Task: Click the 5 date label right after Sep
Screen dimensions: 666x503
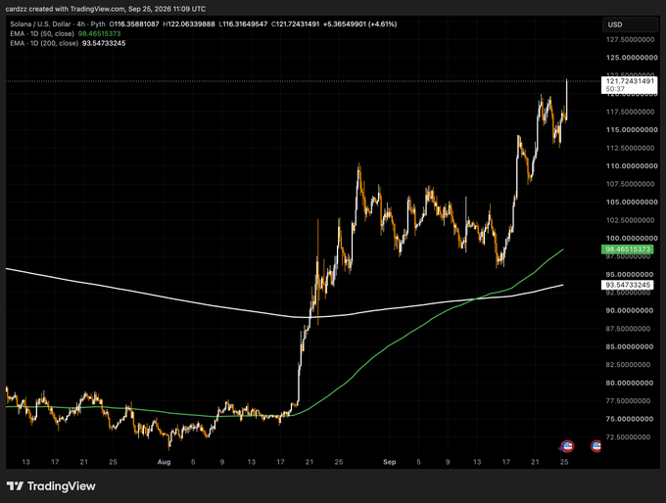Action: (x=418, y=462)
